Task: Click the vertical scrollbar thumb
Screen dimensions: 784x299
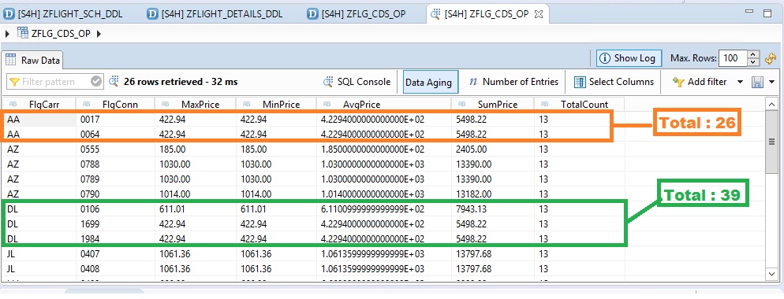Action: [x=771, y=142]
